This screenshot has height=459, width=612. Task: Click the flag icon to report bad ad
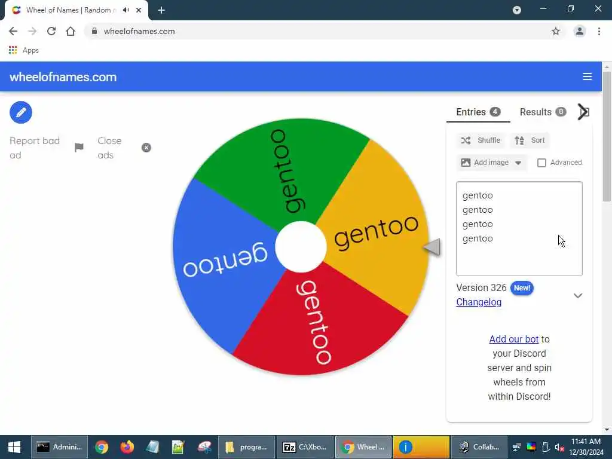[79, 148]
